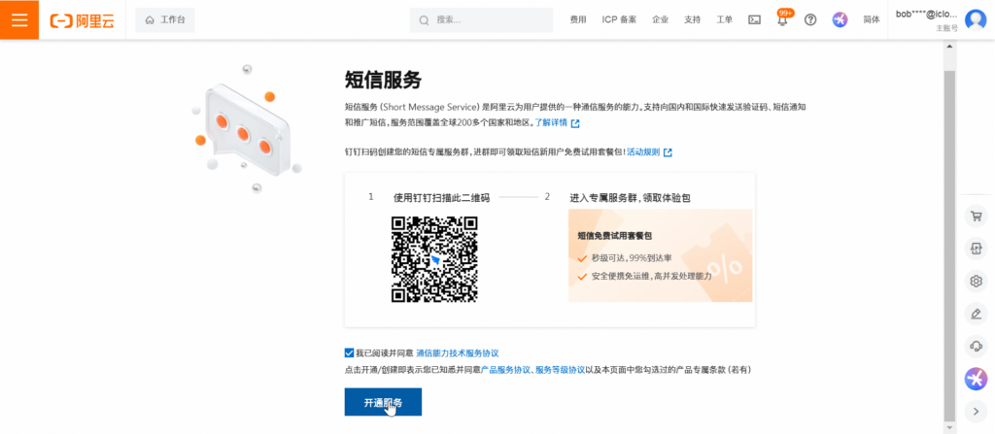Open the 工作台 workbench home button

tap(165, 20)
